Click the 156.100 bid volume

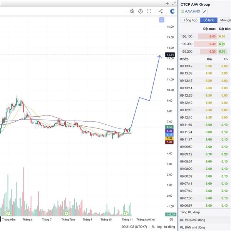(186, 37)
